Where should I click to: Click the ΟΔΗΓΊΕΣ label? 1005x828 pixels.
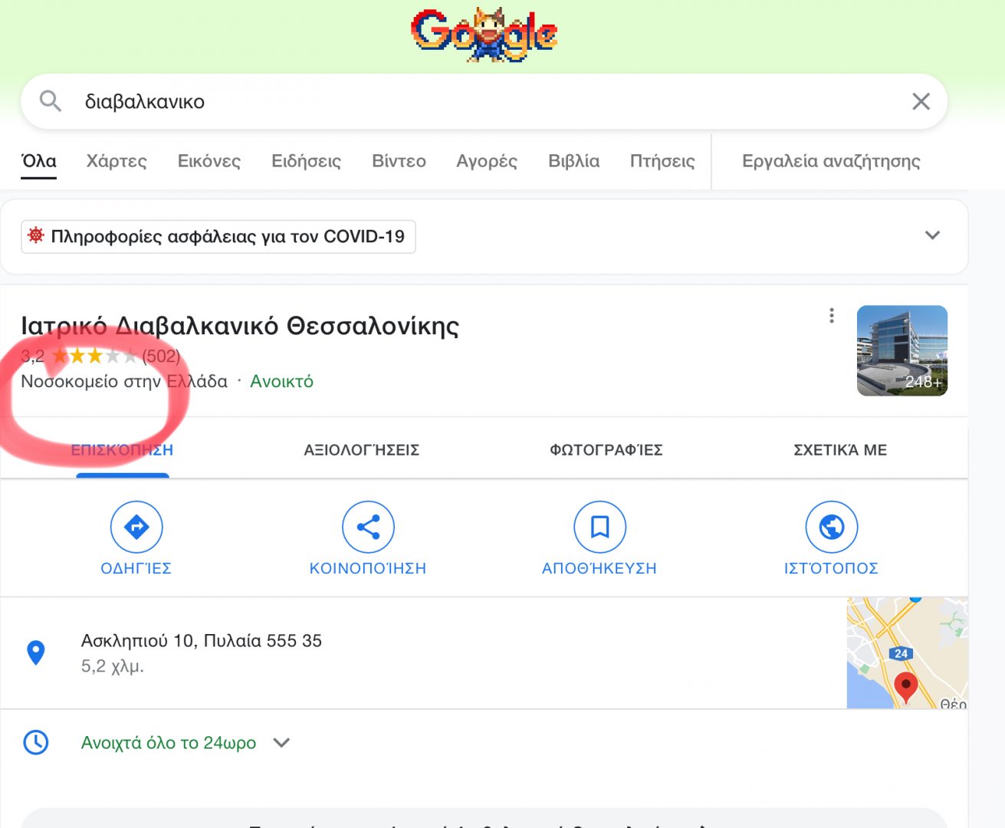(136, 568)
